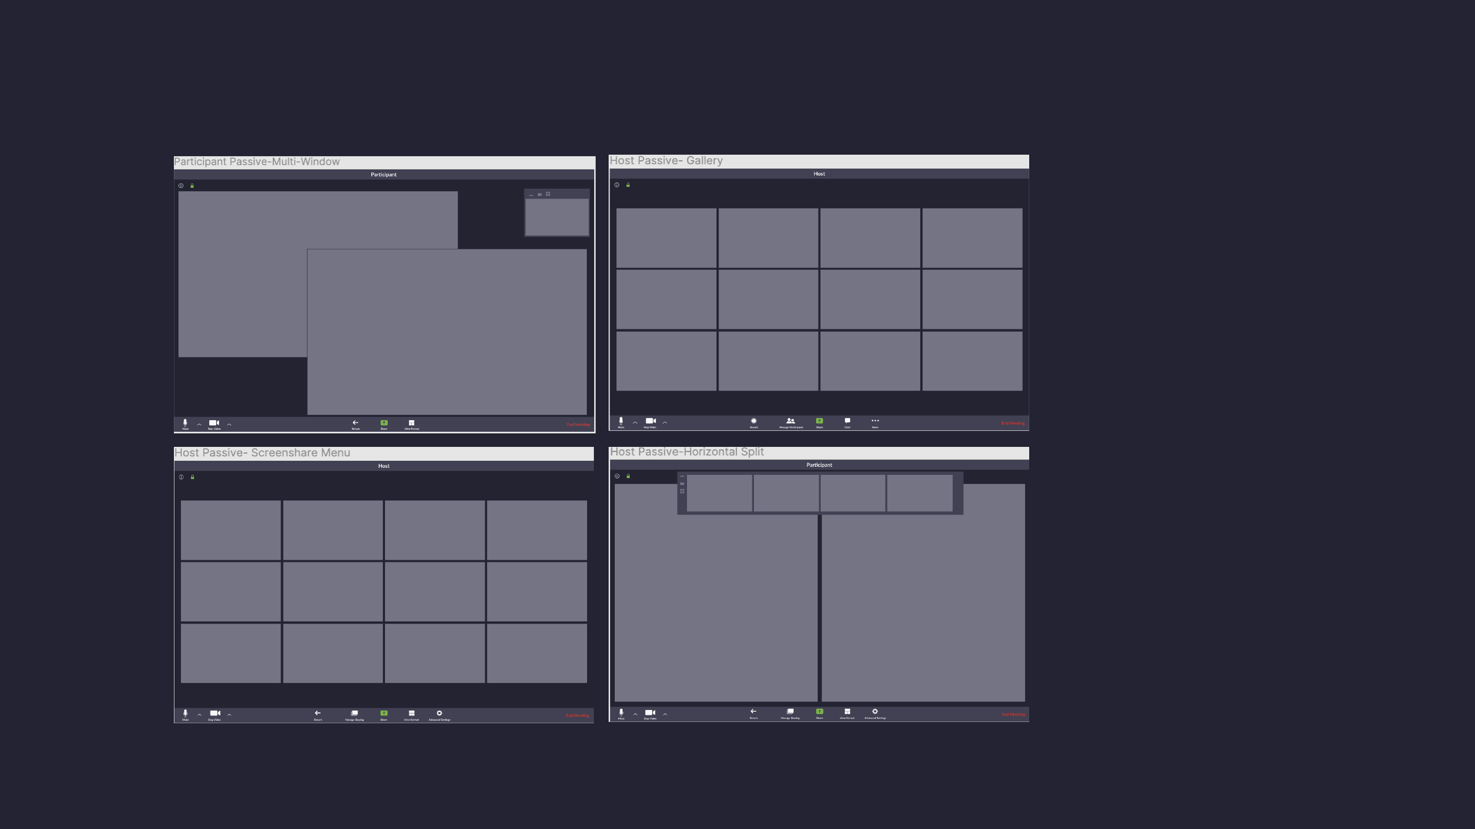Click End Meeting in Screenshare Menu frame
The height and width of the screenshot is (829, 1475).
(577, 715)
